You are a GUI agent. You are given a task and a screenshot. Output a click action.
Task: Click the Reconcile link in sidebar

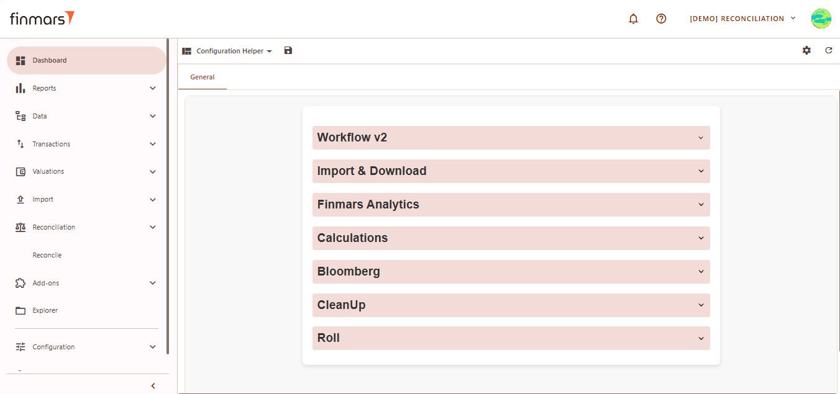pos(47,255)
